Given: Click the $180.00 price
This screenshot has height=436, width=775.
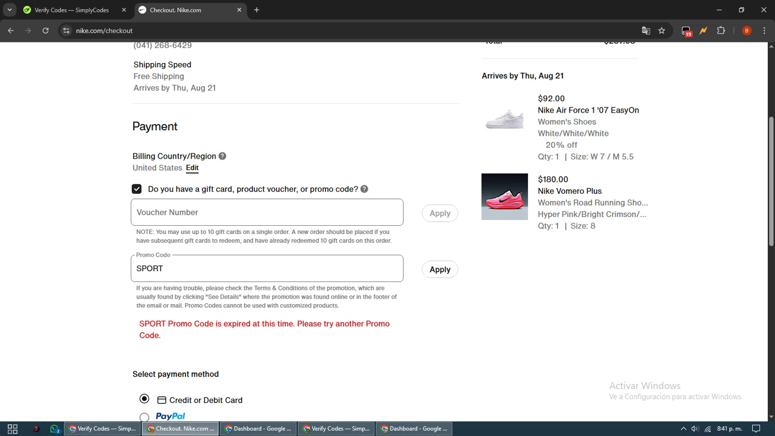Looking at the screenshot, I should (x=553, y=179).
